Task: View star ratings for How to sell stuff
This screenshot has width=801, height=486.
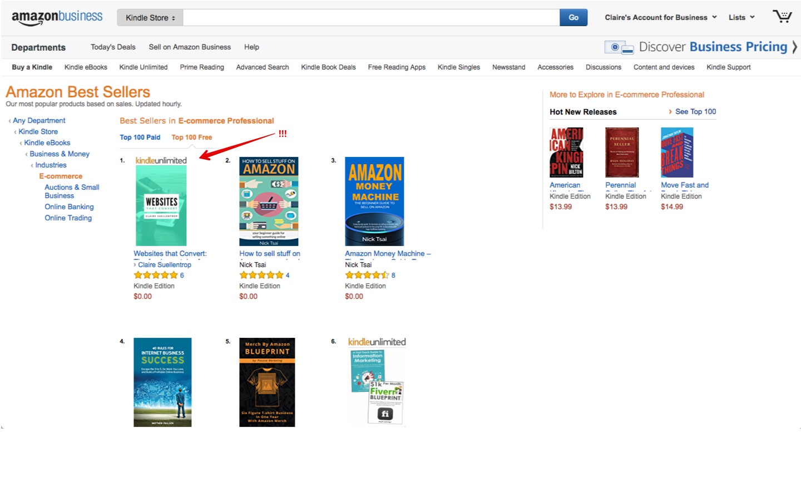Action: [261, 275]
